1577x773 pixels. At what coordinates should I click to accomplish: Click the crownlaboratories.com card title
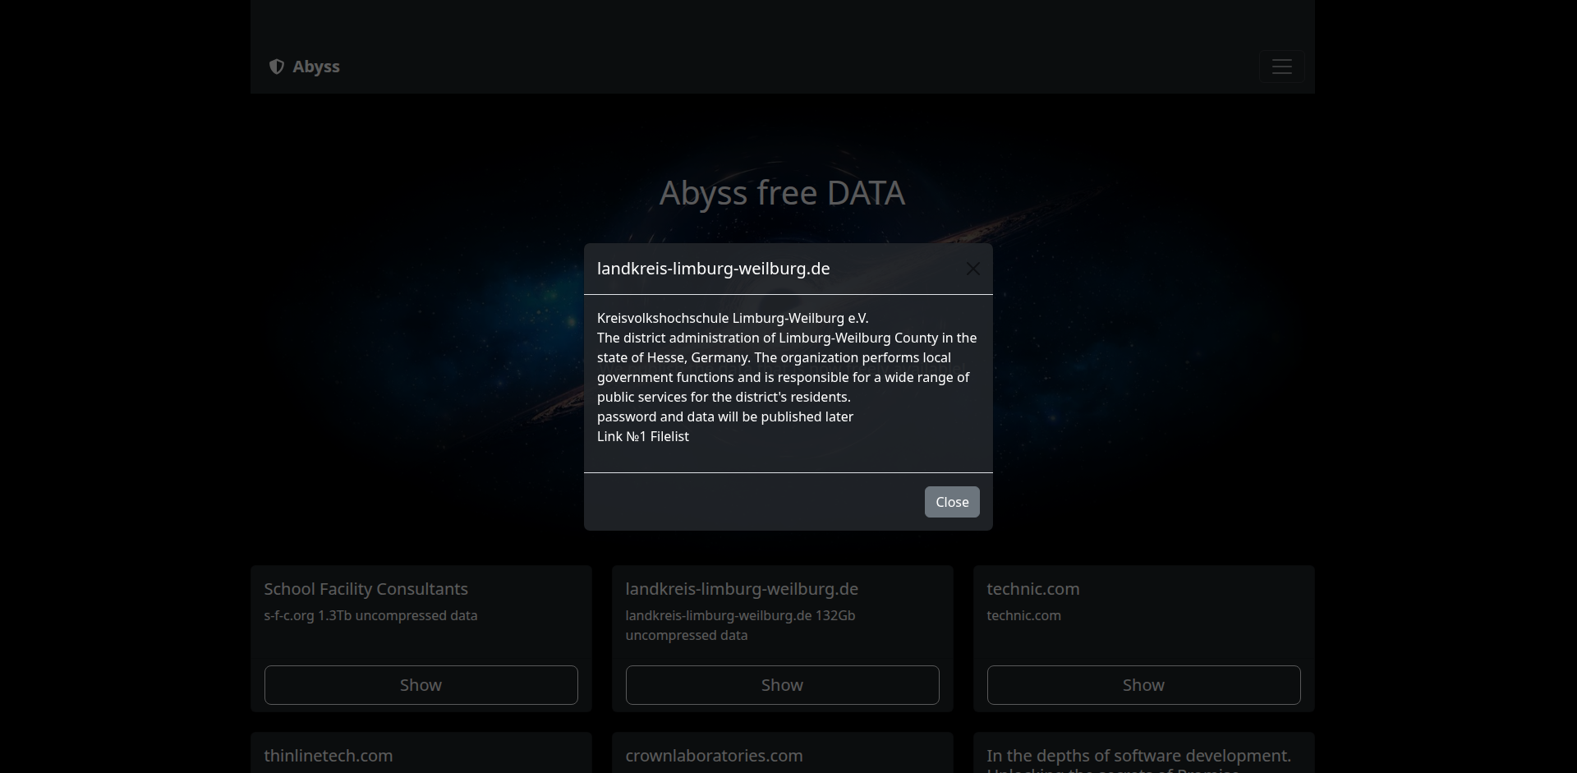(x=714, y=756)
